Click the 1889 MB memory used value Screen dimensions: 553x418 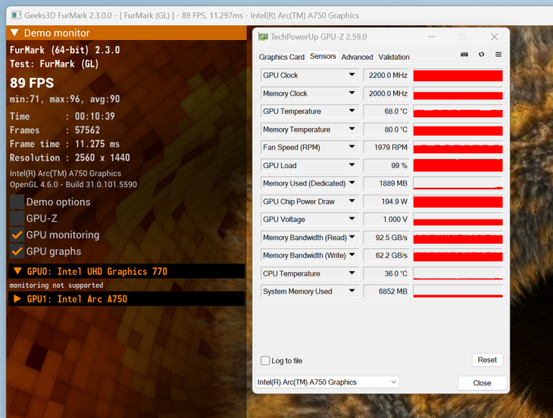[x=386, y=183]
